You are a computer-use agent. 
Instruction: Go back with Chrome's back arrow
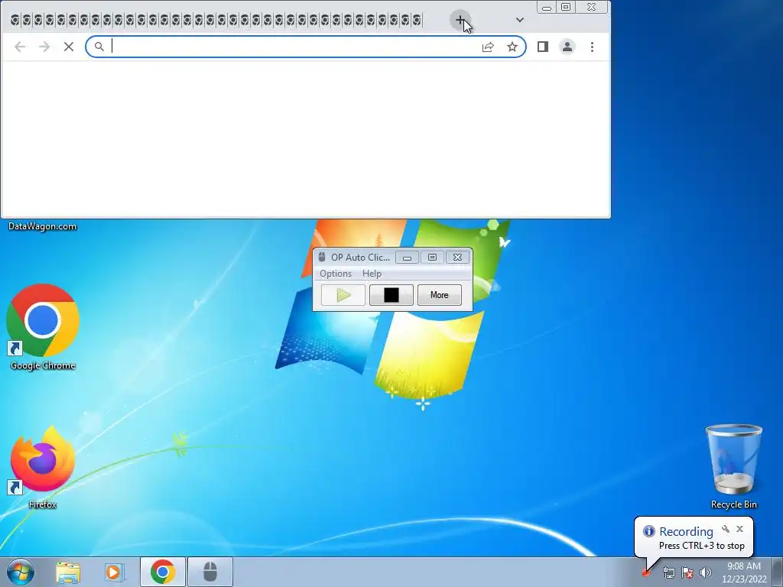click(x=20, y=47)
